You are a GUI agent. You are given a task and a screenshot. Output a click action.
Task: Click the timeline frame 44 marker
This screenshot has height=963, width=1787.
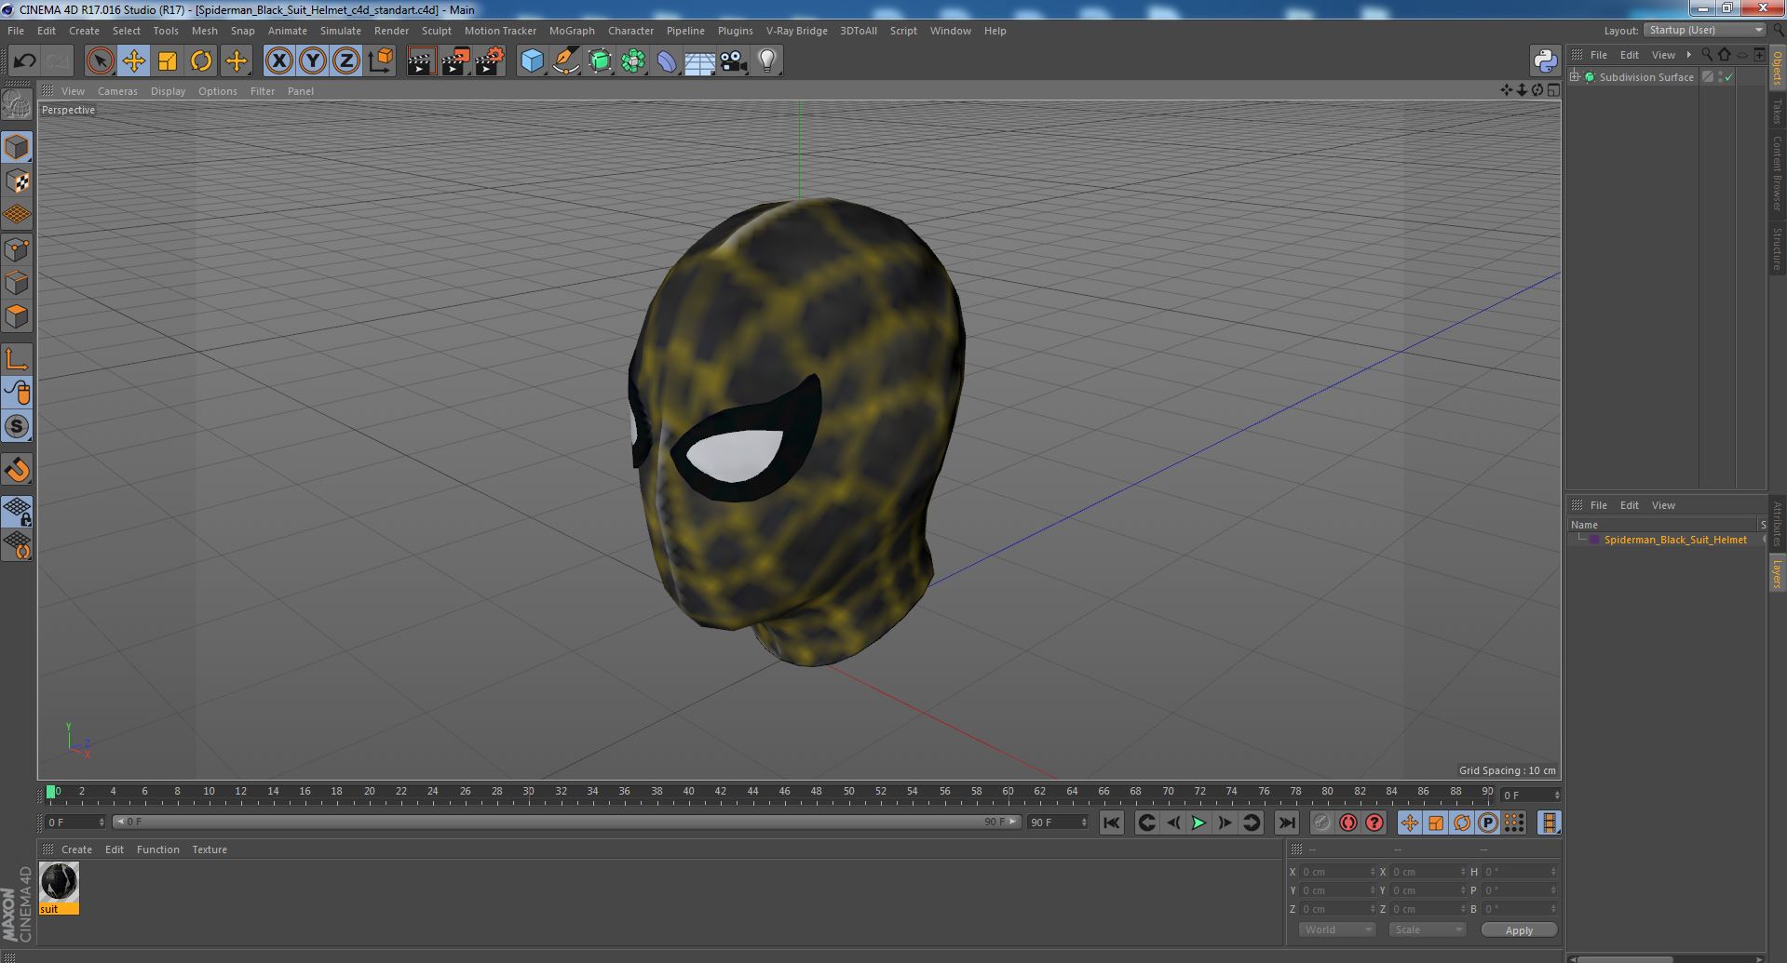click(x=752, y=792)
